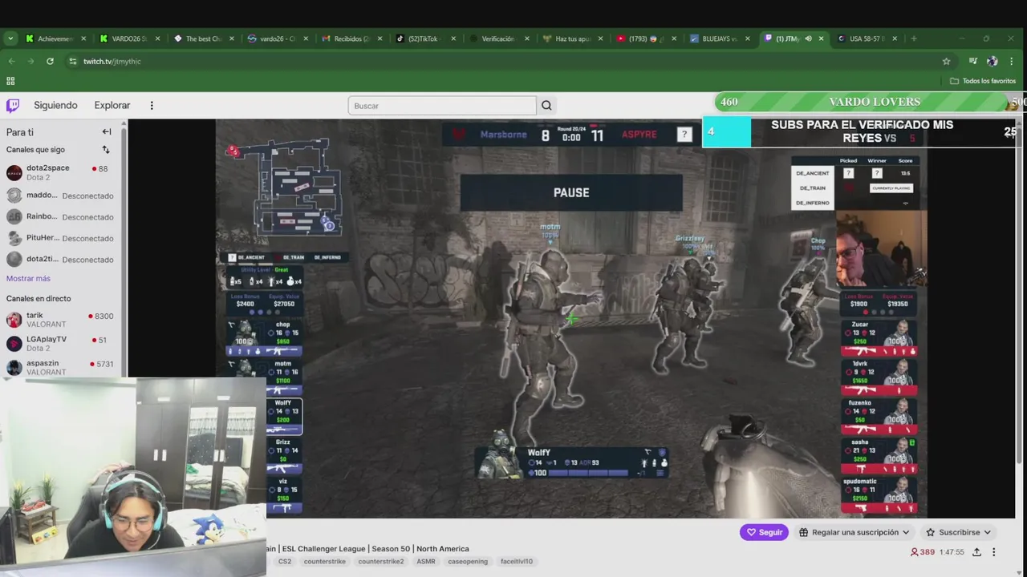Click the caseopening tag
The image size is (1027, 577).
(468, 562)
